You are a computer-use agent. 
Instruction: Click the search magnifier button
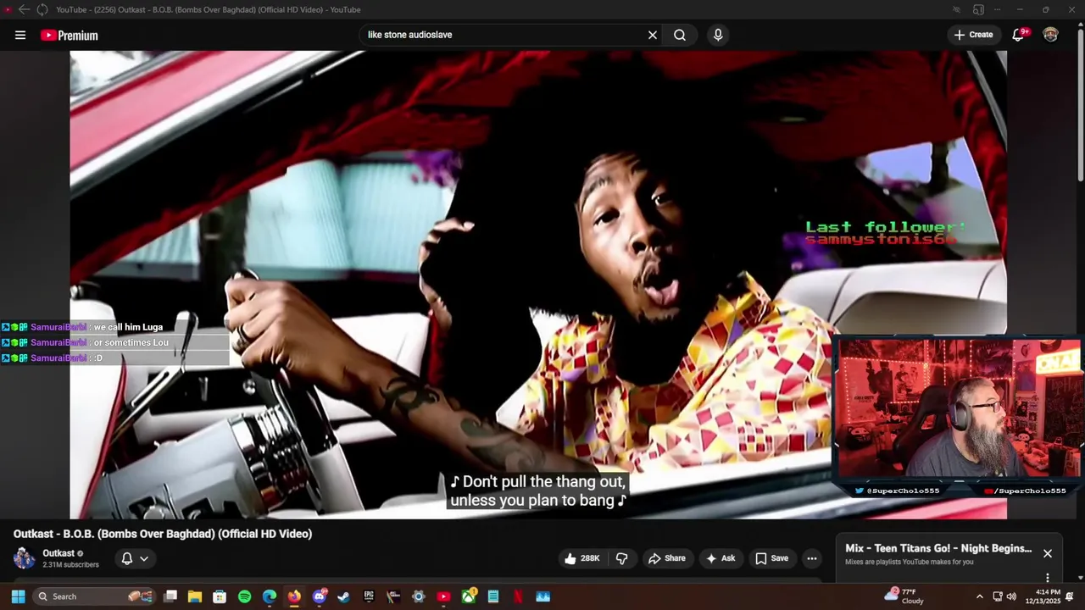(680, 35)
